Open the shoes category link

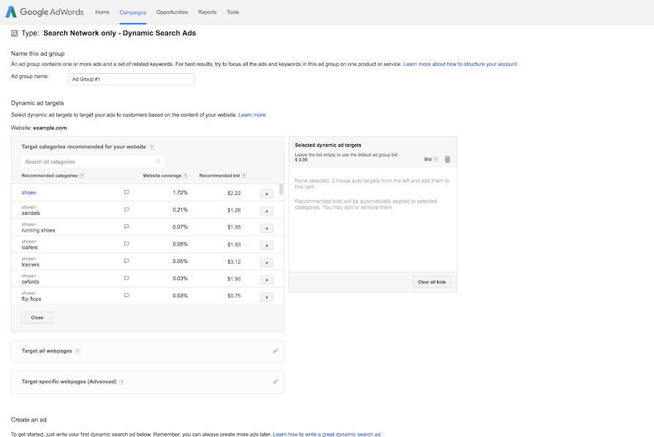coord(28,193)
